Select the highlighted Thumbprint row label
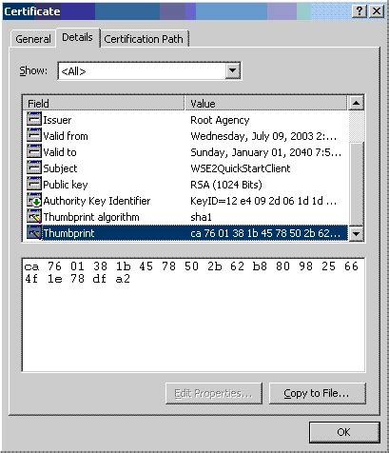Viewport: 389px width, 453px height. click(x=68, y=233)
